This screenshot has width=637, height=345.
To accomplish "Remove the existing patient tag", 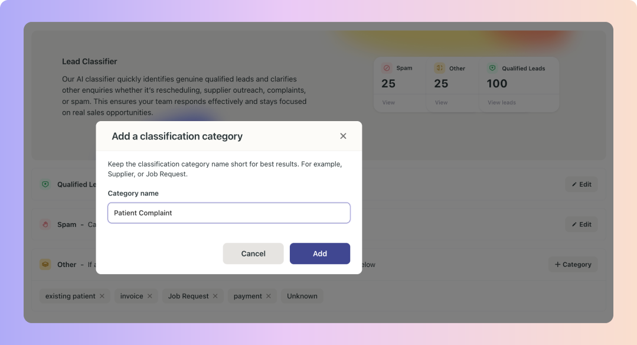I will click(102, 296).
